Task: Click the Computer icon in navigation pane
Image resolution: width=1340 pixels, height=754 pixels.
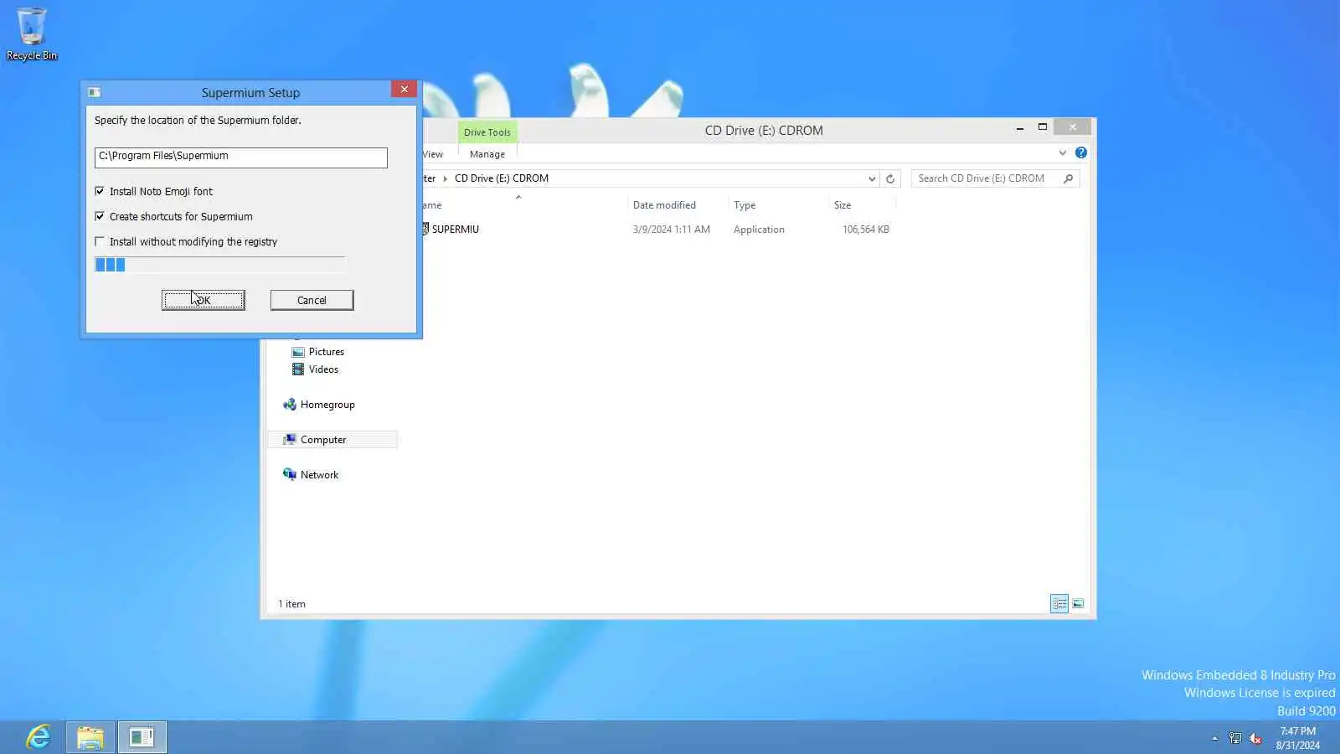Action: (x=290, y=440)
